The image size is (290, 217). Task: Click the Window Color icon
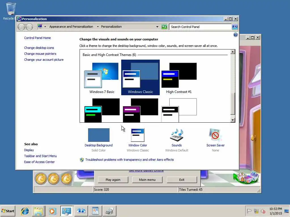point(138,135)
